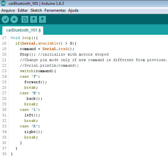The height and width of the screenshot is (157, 168).
Task: Click the Upload arrow button
Action: [14, 20]
